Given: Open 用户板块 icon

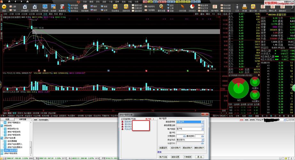Looking at the screenshot, I should [x=215, y=7].
